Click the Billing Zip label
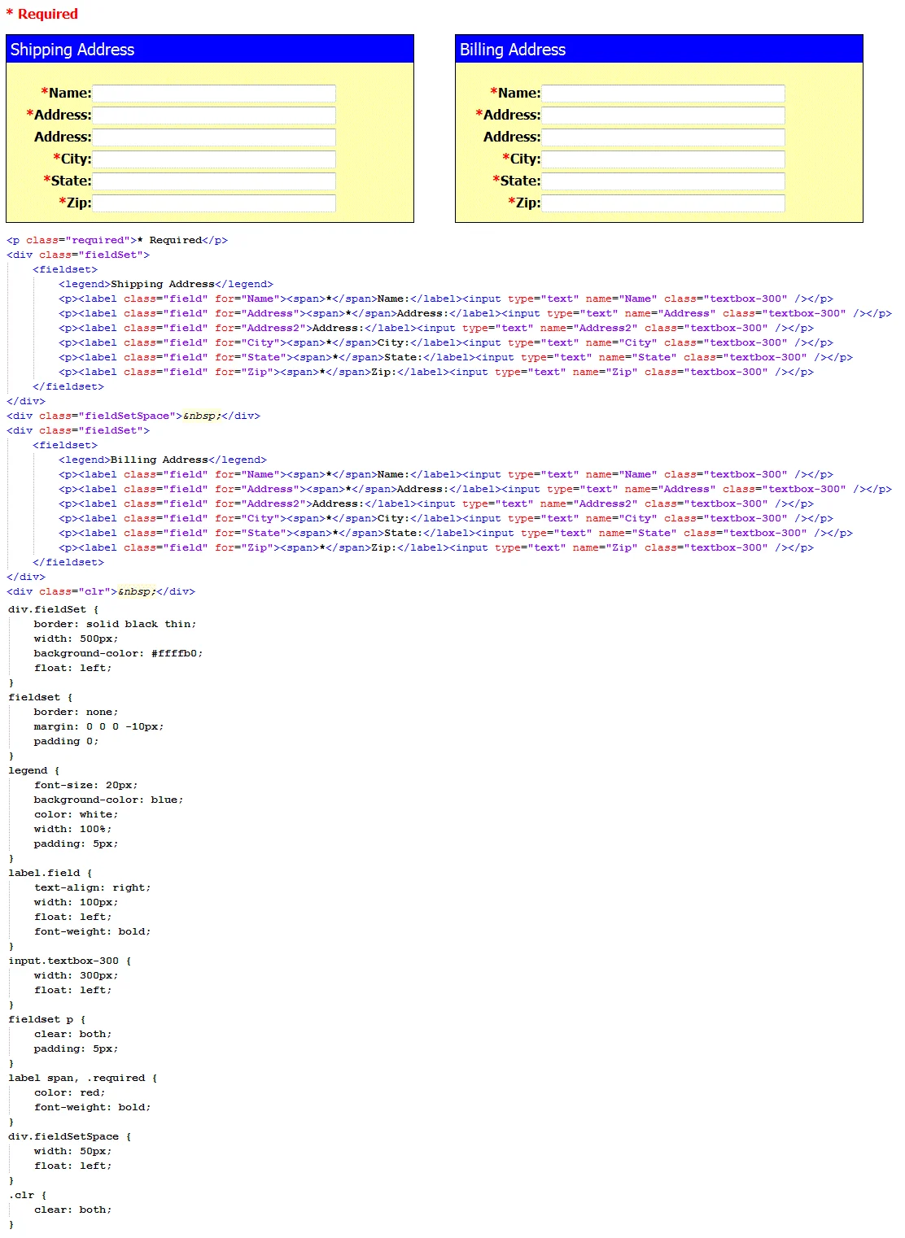Viewport: 905px width, 1238px height. (x=524, y=203)
